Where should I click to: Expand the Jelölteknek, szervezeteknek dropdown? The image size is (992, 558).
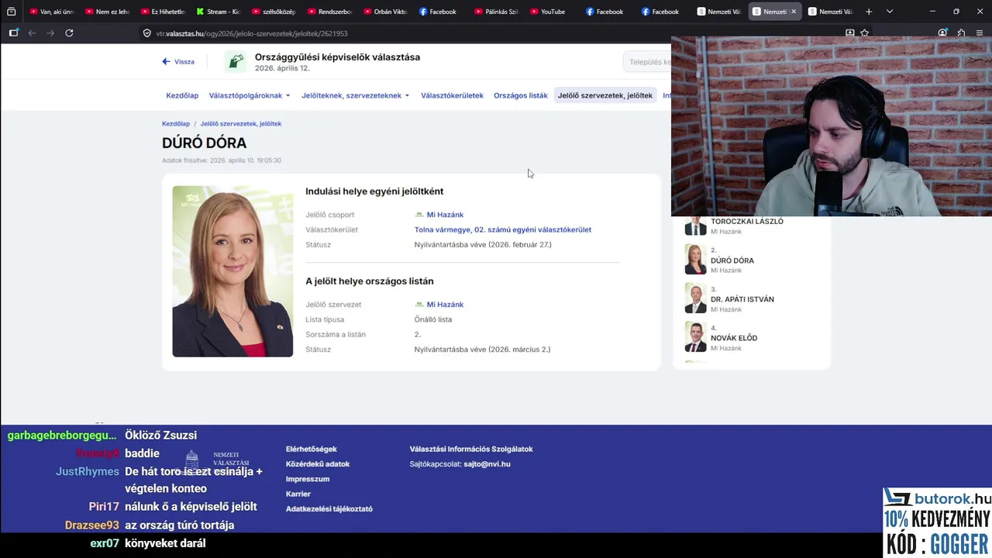pyautogui.click(x=356, y=95)
